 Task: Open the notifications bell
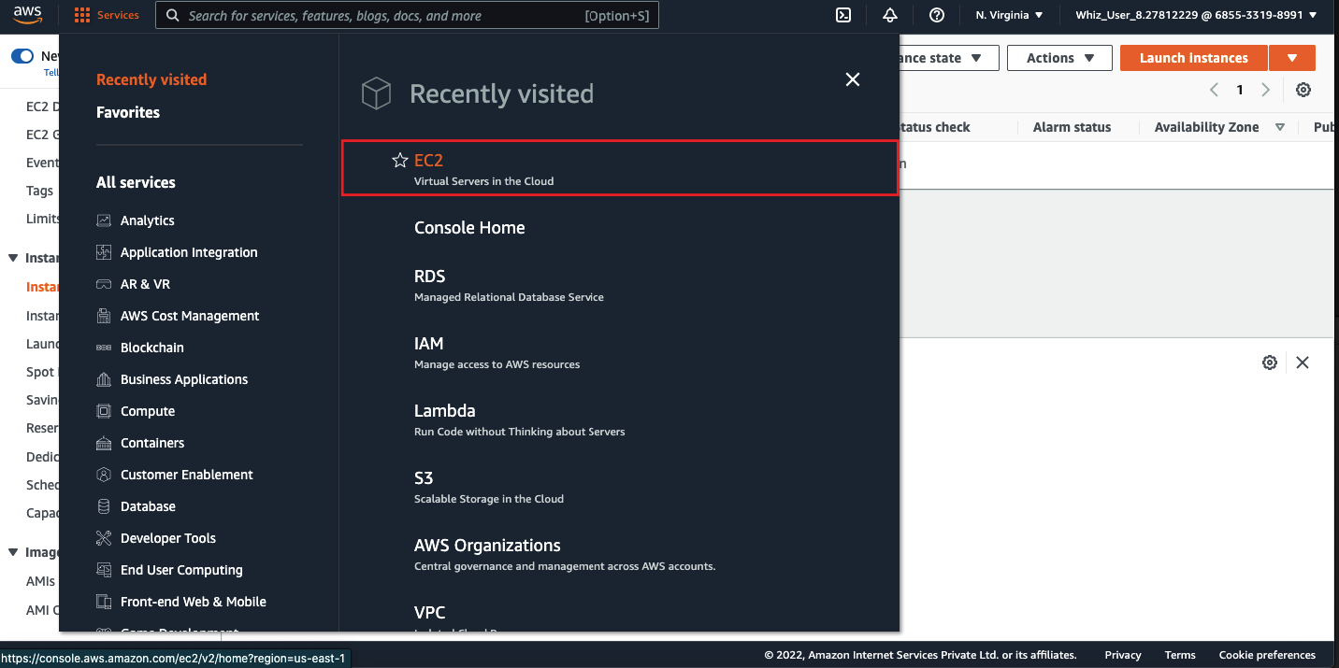(890, 15)
